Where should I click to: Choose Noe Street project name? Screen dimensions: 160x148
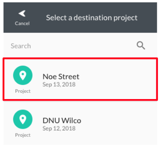pyautogui.click(x=61, y=77)
